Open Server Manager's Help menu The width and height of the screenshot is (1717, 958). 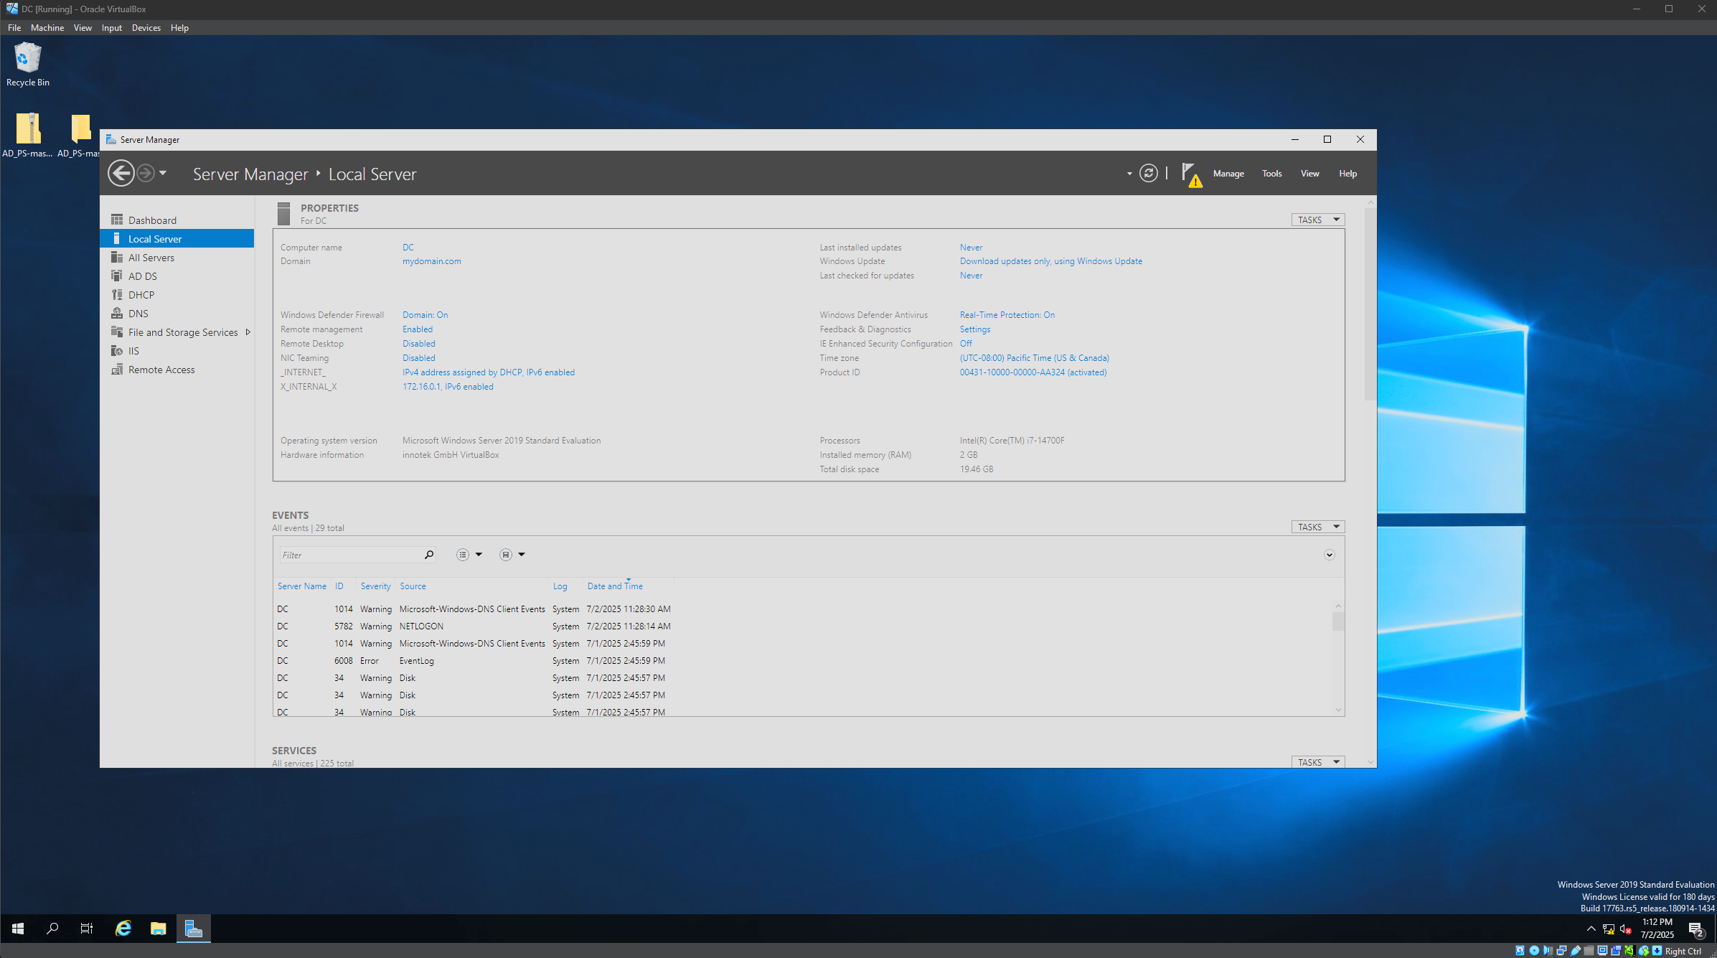coord(1347,174)
